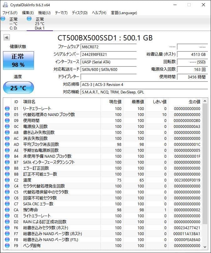
Task: Click the status icon for row AE 予期せぬ電源断回数
Action: click(x=7, y=150)
